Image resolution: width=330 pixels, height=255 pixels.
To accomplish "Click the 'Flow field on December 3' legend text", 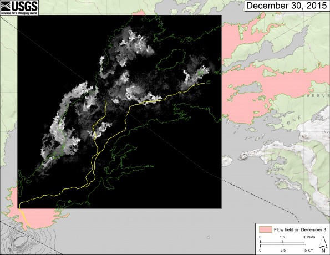I will point(300,229).
